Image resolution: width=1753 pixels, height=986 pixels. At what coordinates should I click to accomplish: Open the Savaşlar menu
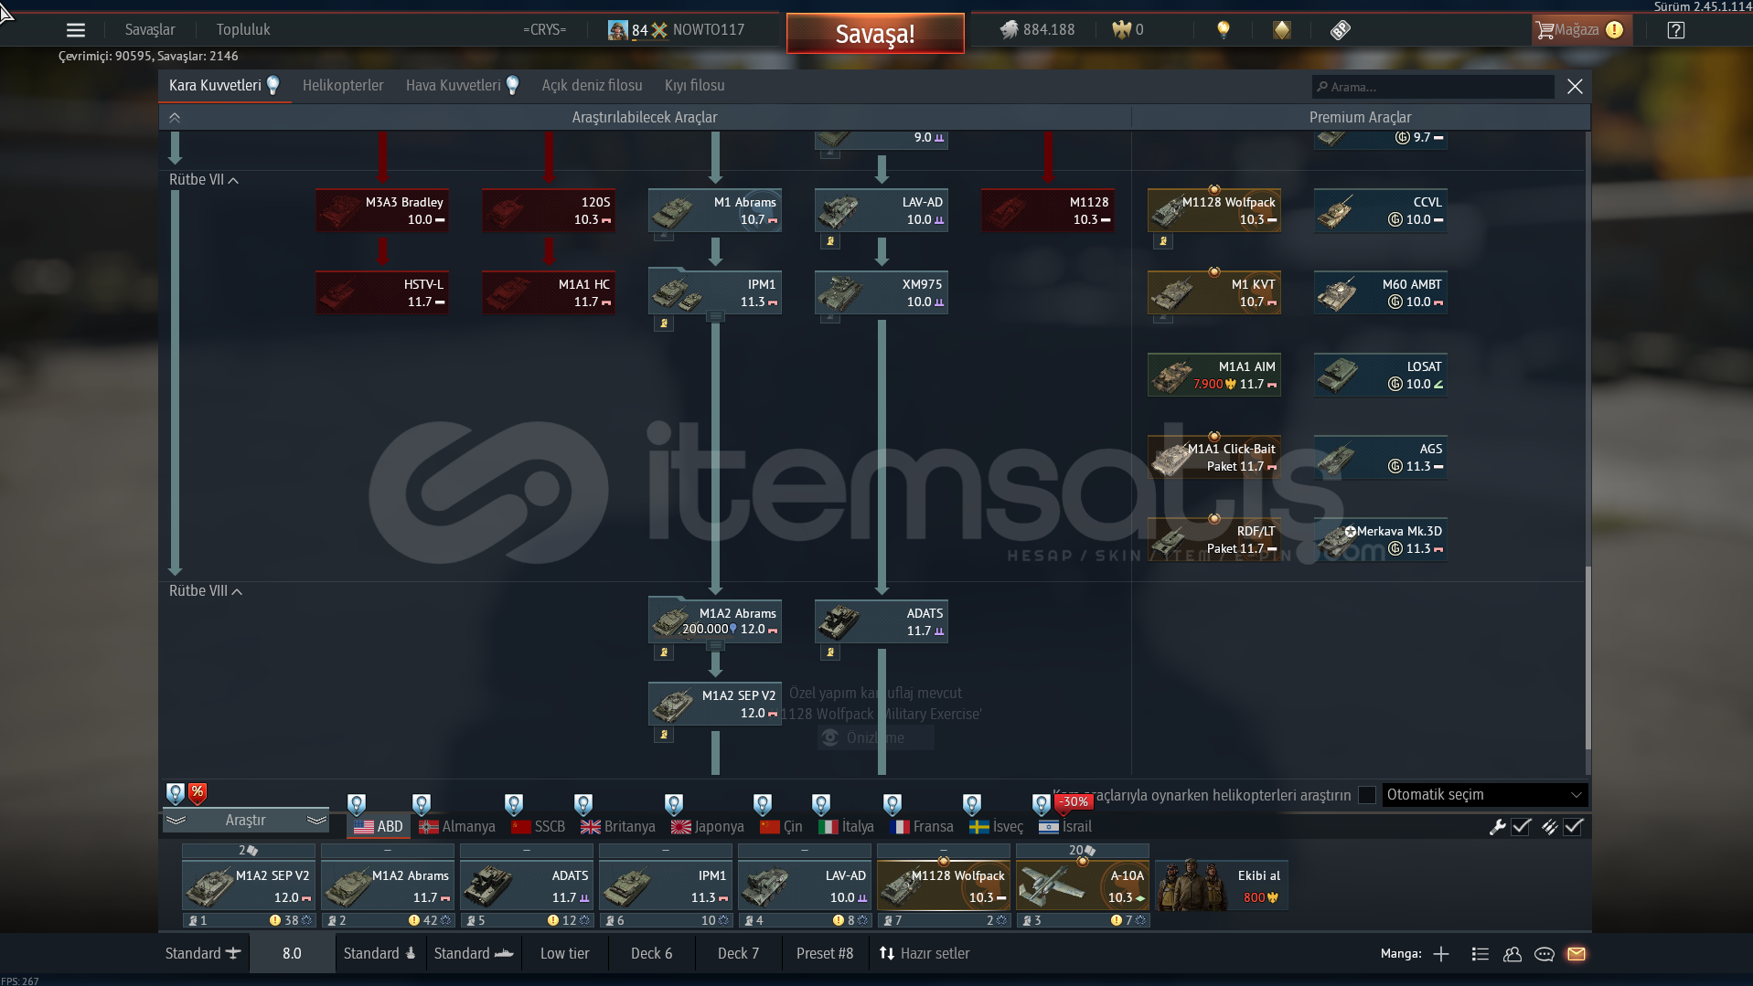click(x=150, y=29)
